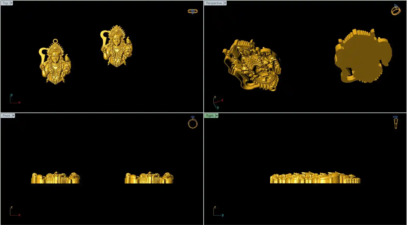Click the perspective ring icon in Perspective viewport
407x225 pixels.
coord(396,10)
